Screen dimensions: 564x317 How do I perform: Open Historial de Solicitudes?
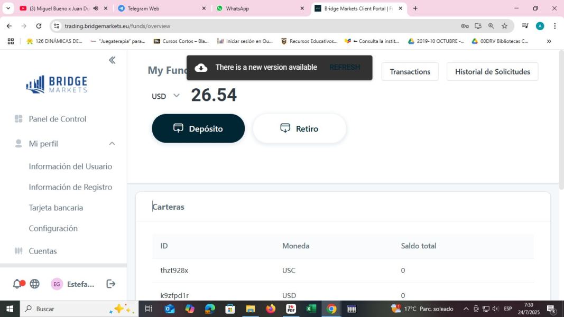pyautogui.click(x=493, y=71)
